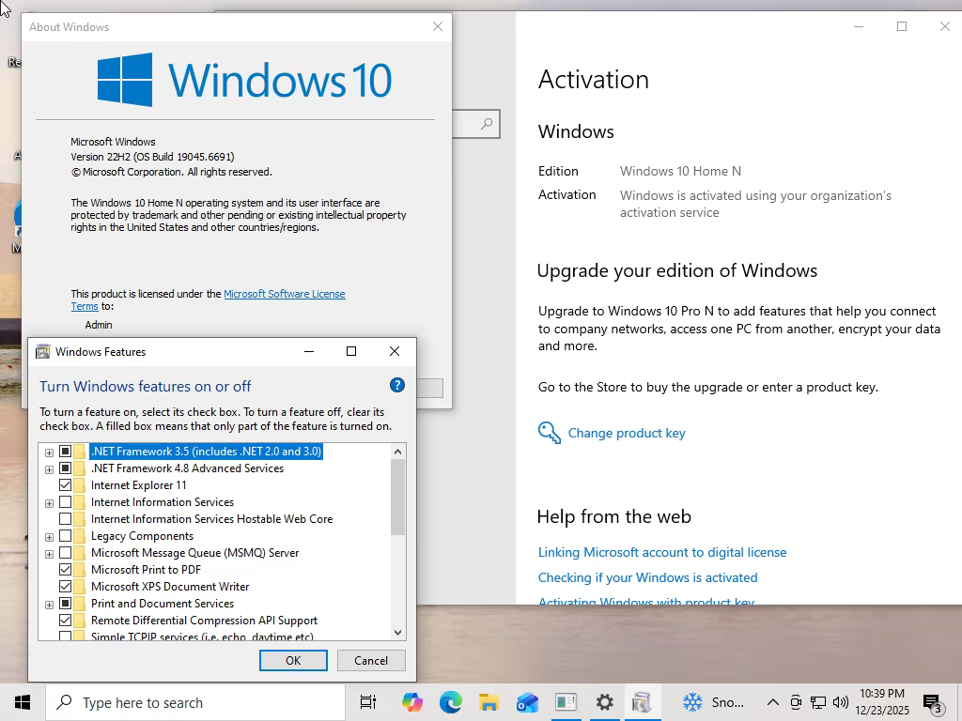Toggle .NET Framework 4.8 Advanced Services checkbox
The height and width of the screenshot is (721, 962).
click(x=65, y=468)
